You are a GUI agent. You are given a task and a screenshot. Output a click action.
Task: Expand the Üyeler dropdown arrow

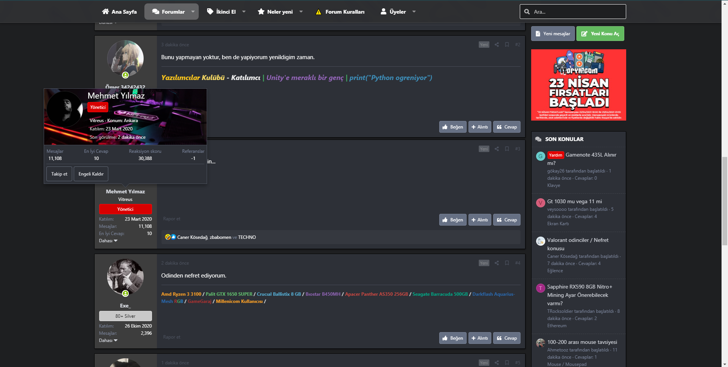[x=414, y=12]
